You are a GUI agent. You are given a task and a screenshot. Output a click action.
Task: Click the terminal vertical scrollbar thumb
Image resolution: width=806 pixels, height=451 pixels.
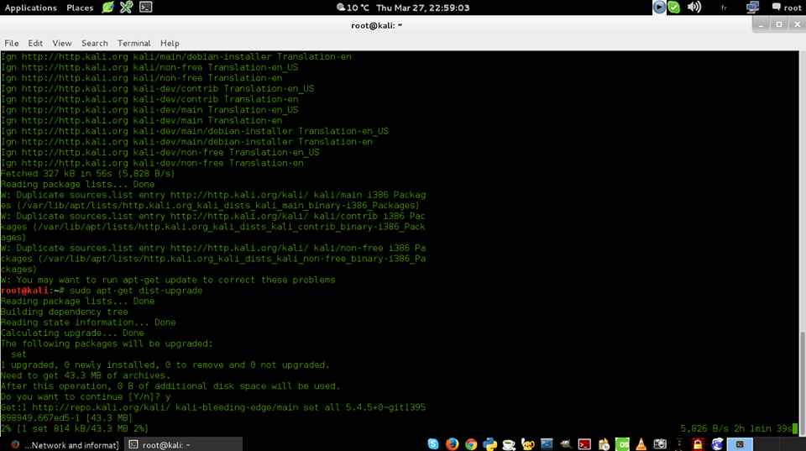pos(803,384)
